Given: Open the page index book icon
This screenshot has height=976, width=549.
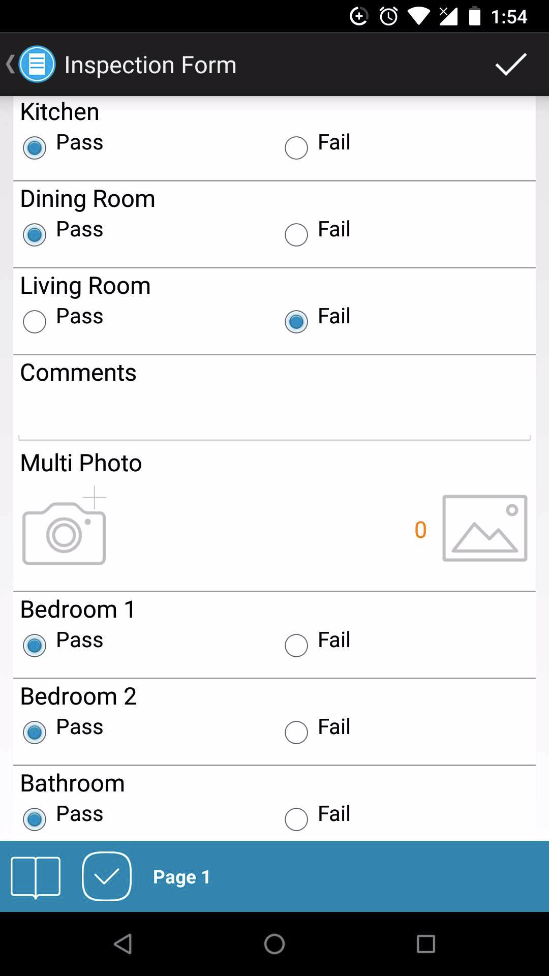Looking at the screenshot, I should pyautogui.click(x=36, y=876).
